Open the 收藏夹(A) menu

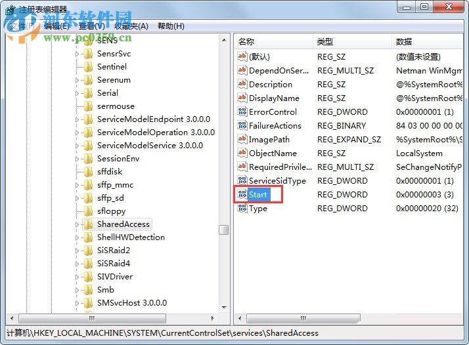(x=131, y=26)
